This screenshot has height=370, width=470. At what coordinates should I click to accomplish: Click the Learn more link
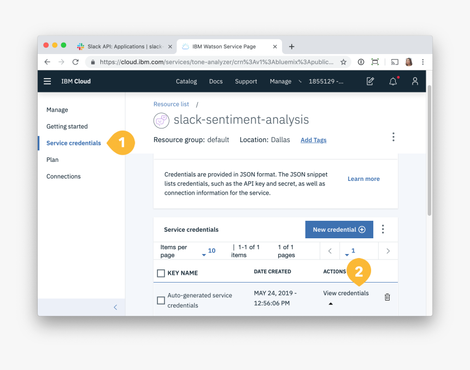coord(363,179)
